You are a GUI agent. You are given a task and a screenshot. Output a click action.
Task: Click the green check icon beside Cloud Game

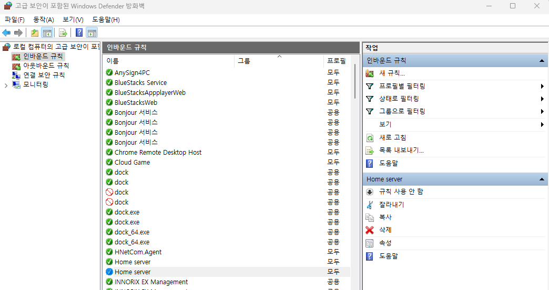[109, 162]
